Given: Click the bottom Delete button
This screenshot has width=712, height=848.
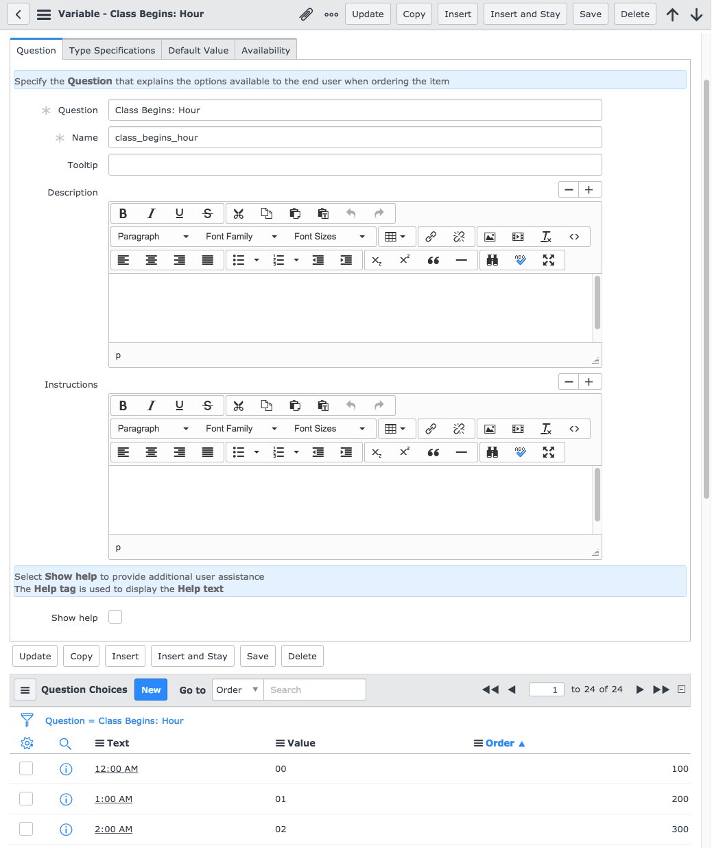Looking at the screenshot, I should (x=302, y=656).
